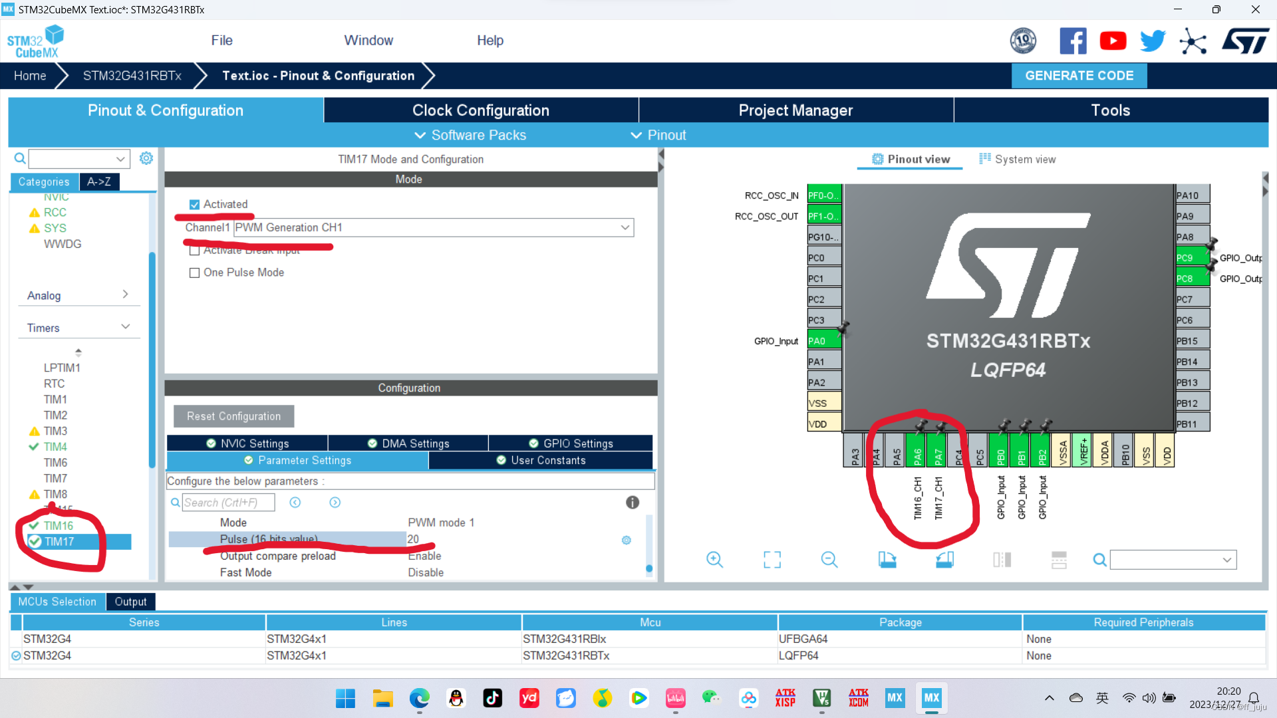Screen dimensions: 1277x718
Task: Open the Window menu
Action: pyautogui.click(x=368, y=41)
